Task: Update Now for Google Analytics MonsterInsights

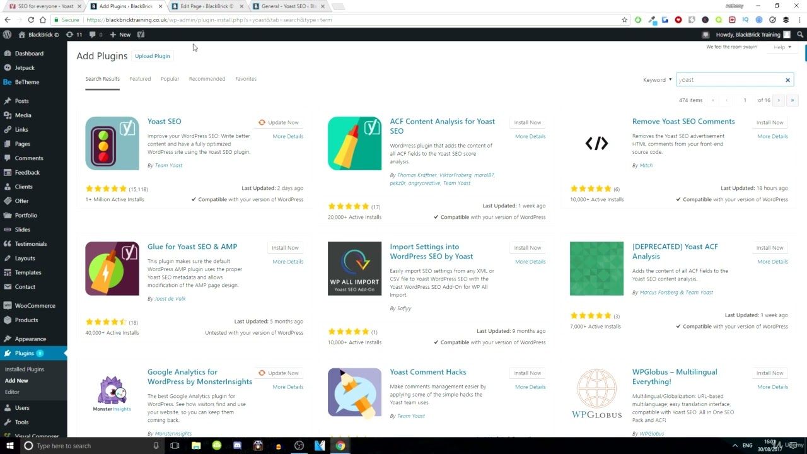Action: (279, 373)
